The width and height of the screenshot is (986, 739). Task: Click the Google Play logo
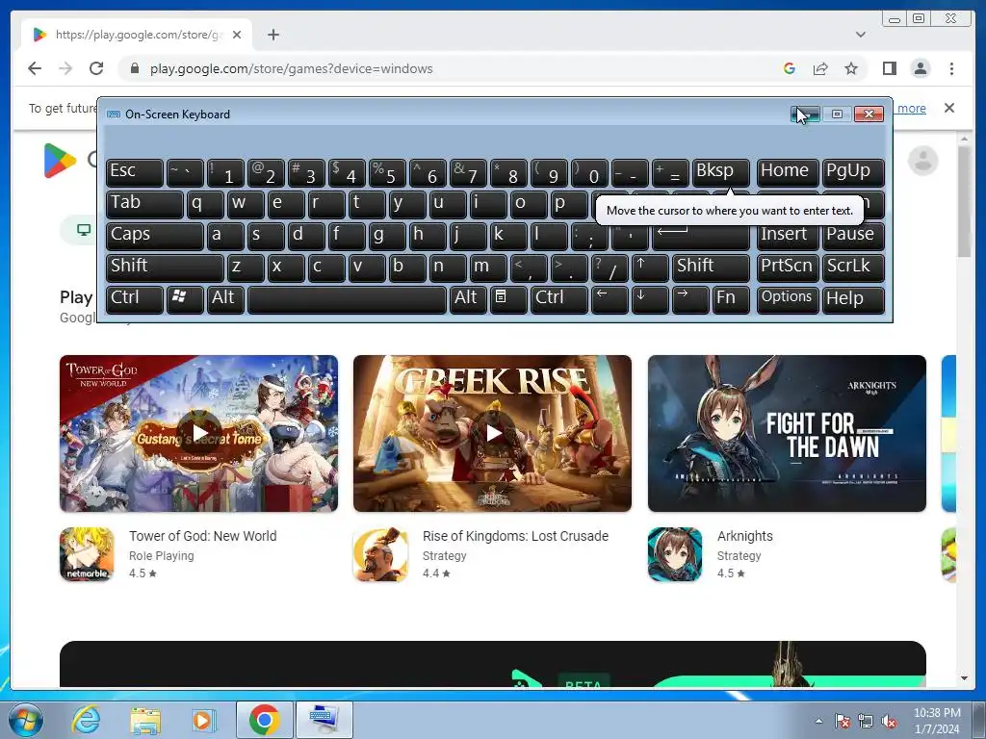pyautogui.click(x=60, y=161)
